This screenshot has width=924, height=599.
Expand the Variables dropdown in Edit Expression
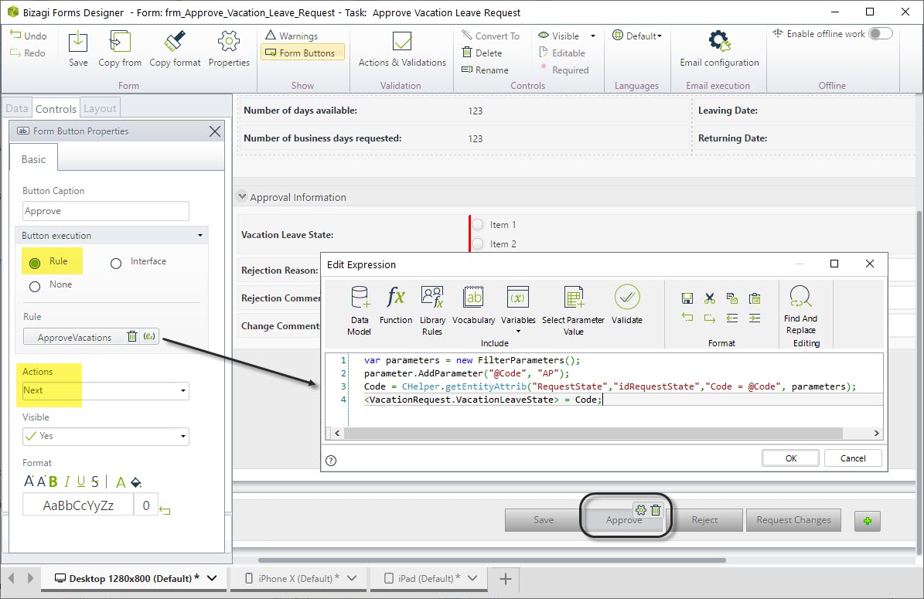pyautogui.click(x=518, y=332)
